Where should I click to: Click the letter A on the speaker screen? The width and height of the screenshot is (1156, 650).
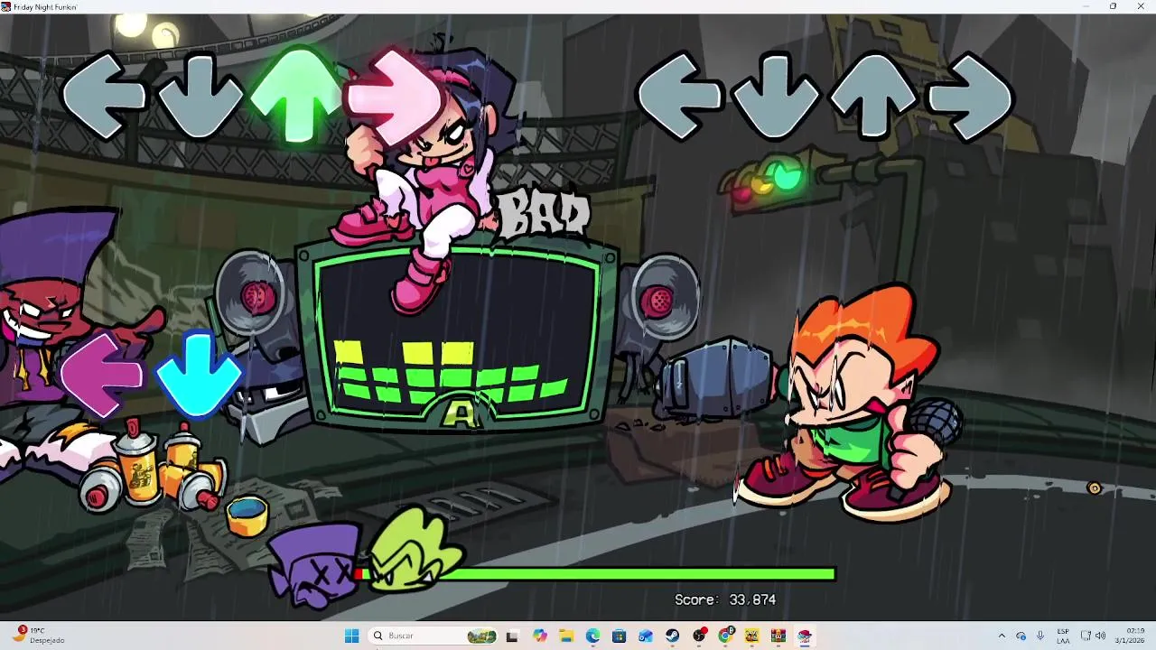(461, 413)
